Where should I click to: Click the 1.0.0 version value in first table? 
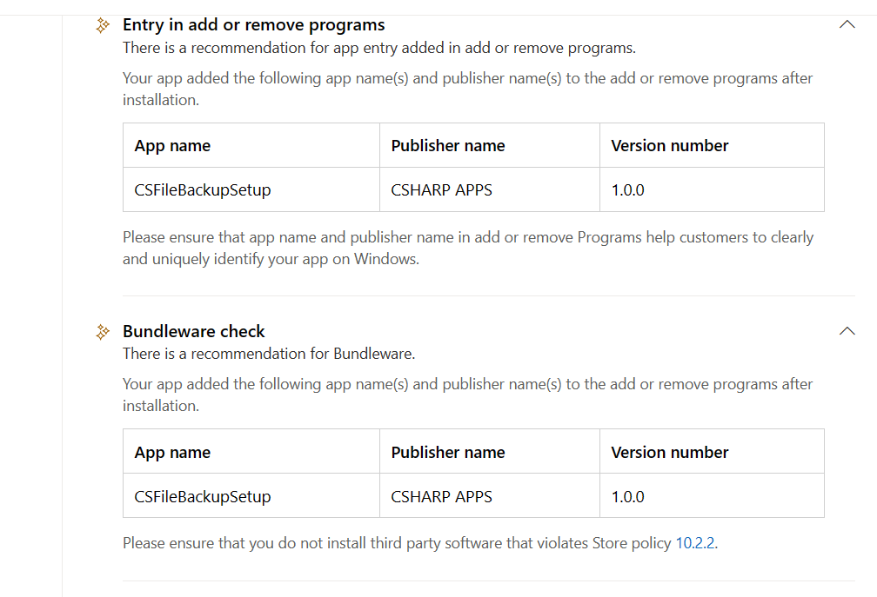(x=627, y=189)
